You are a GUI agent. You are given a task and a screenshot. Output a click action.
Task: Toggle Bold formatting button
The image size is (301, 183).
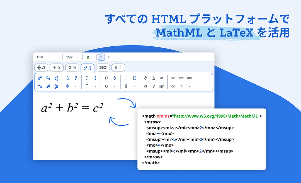101,57
